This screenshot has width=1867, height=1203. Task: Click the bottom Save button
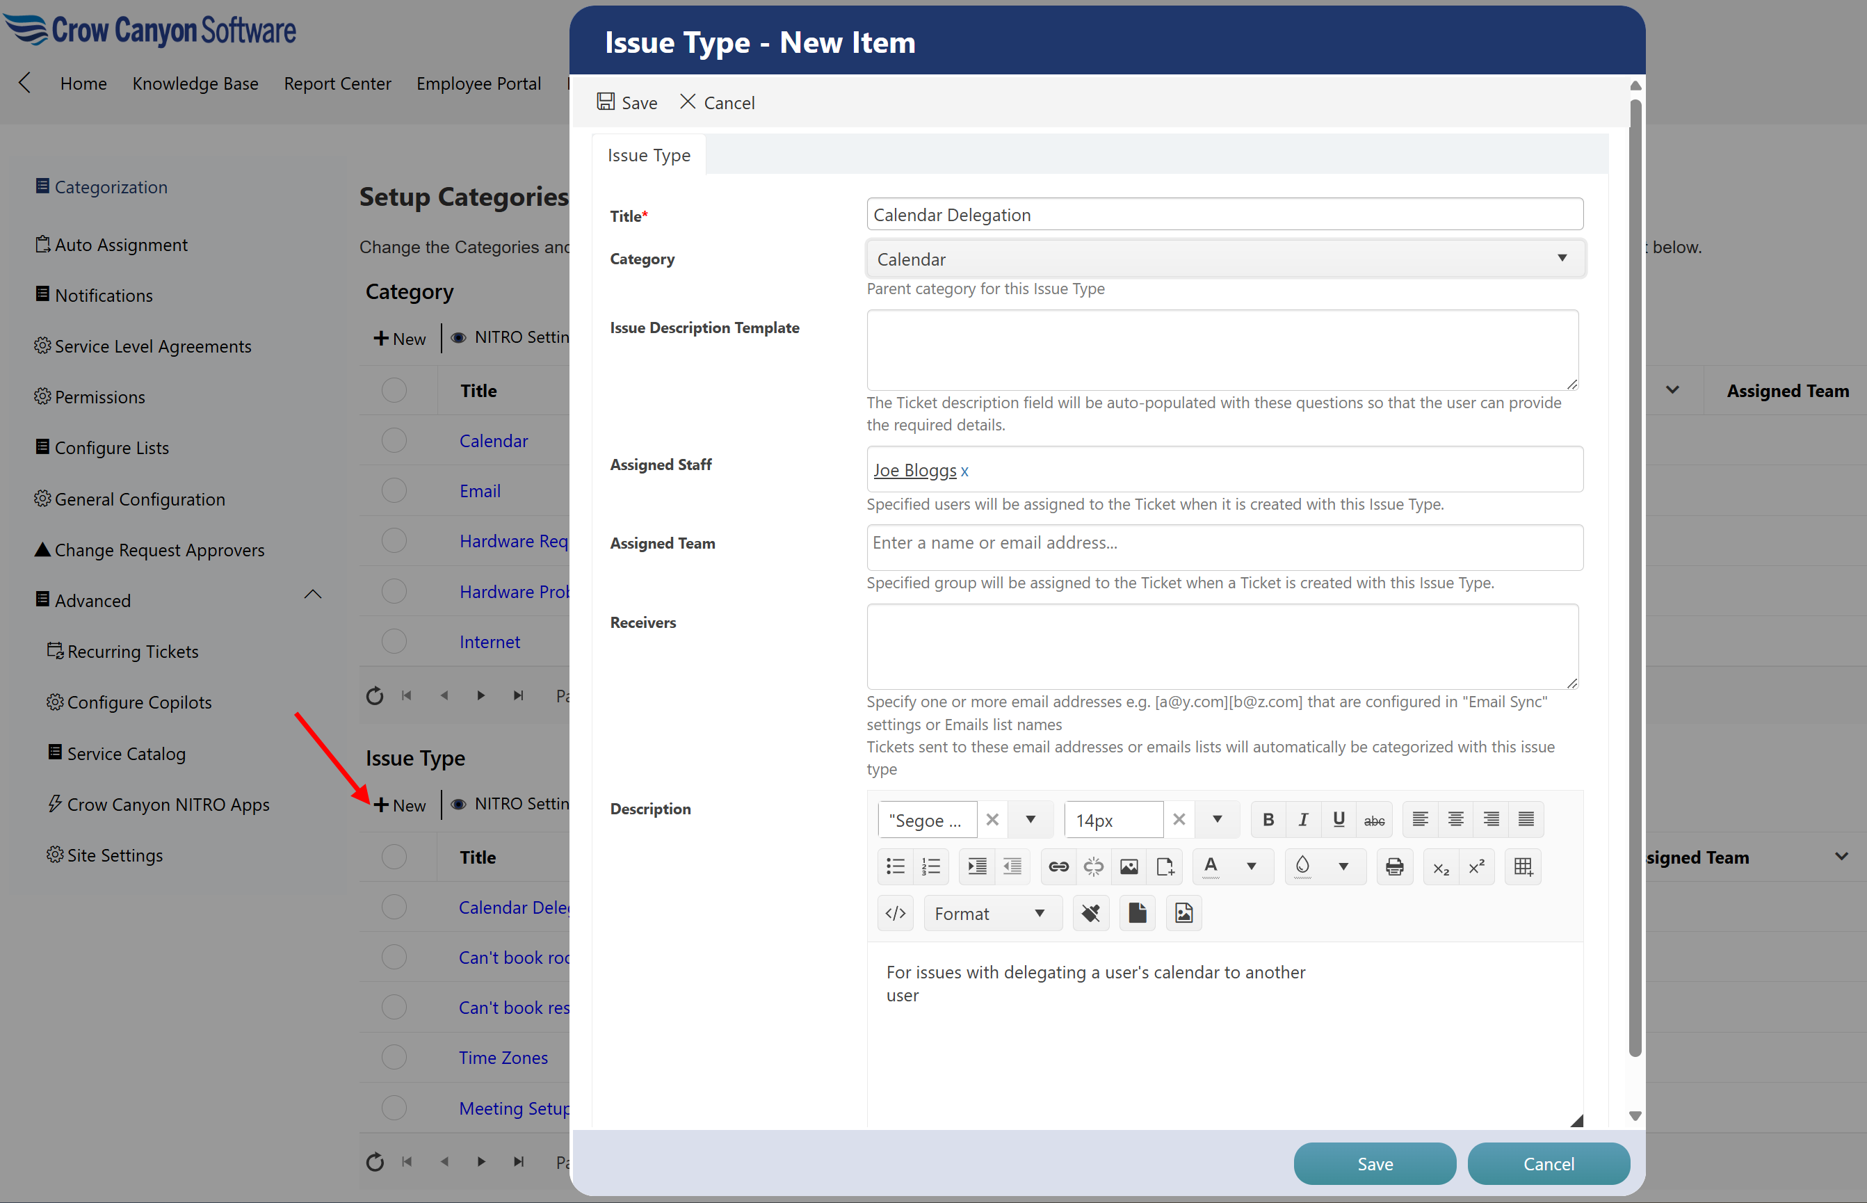[x=1374, y=1163]
